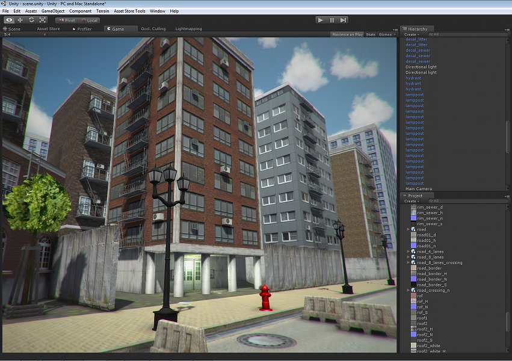Viewport: 512px width, 361px height.
Task: Open the Window menu
Action: 158,11
